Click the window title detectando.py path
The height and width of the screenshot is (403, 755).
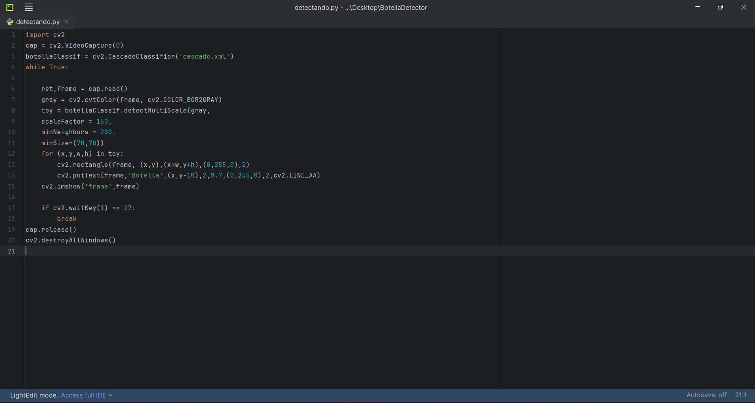pos(361,7)
